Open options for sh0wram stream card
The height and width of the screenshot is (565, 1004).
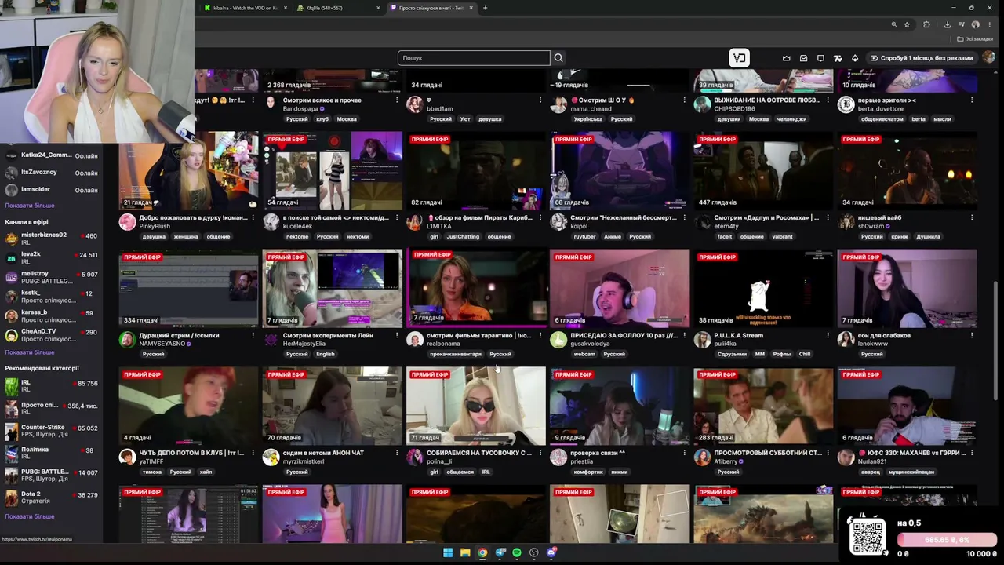click(972, 217)
